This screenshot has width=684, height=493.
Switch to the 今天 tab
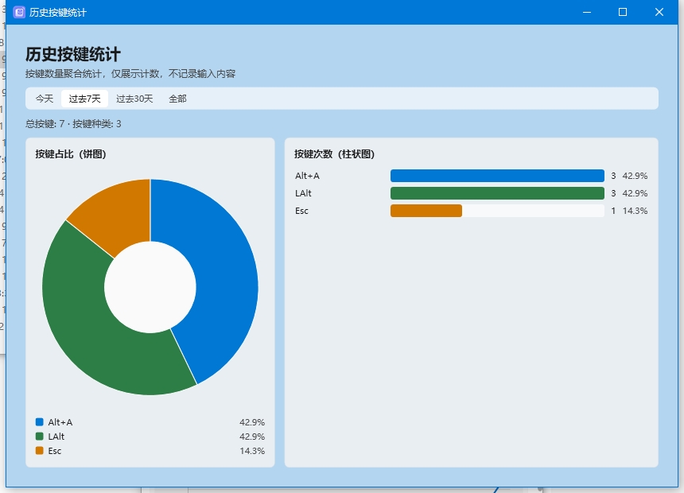pyautogui.click(x=45, y=99)
